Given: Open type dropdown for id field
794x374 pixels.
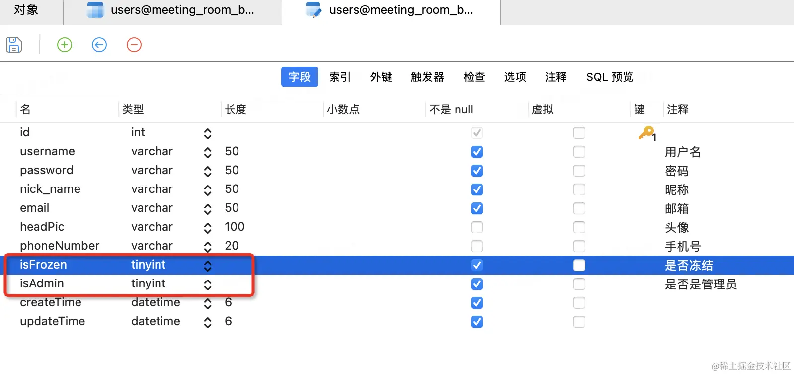Looking at the screenshot, I should coord(208,134).
